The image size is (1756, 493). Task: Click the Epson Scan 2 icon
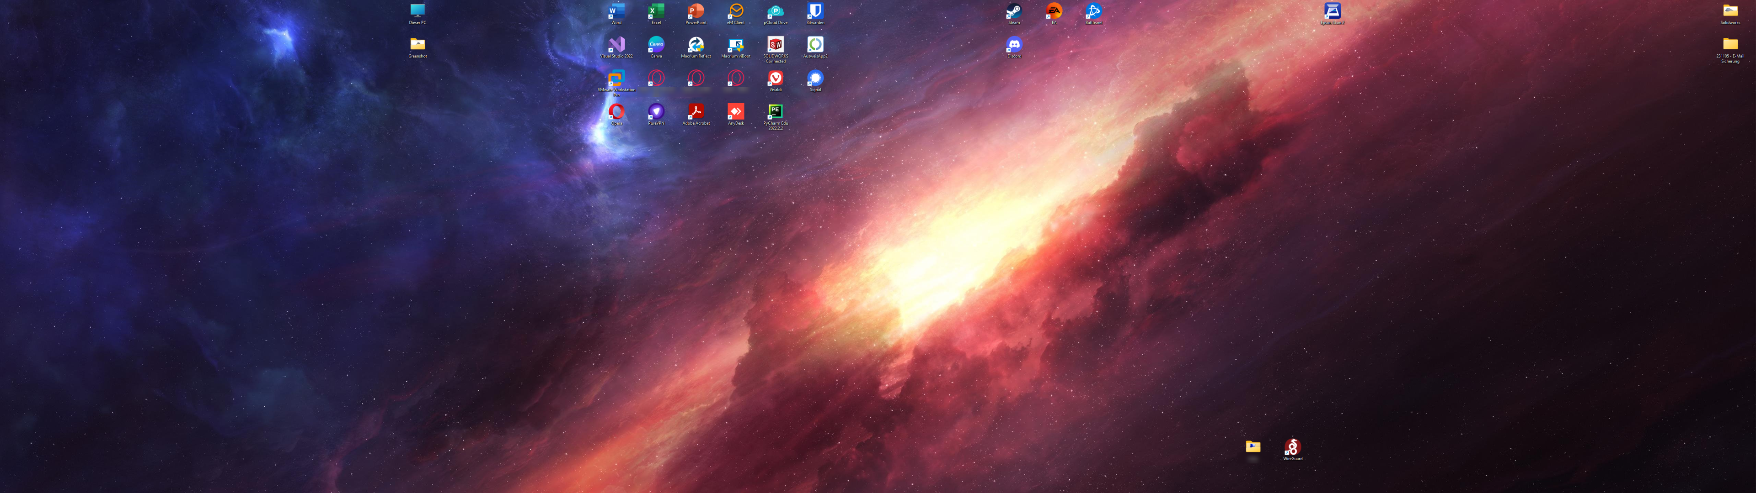(1332, 11)
